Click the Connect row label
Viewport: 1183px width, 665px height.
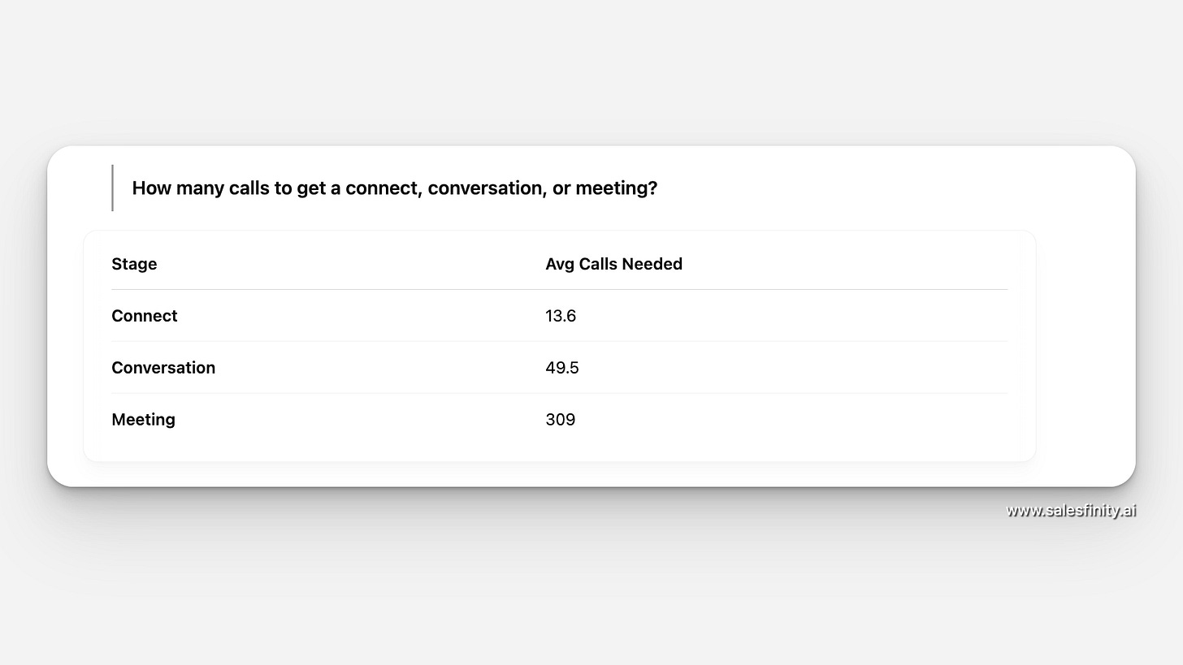pos(144,316)
